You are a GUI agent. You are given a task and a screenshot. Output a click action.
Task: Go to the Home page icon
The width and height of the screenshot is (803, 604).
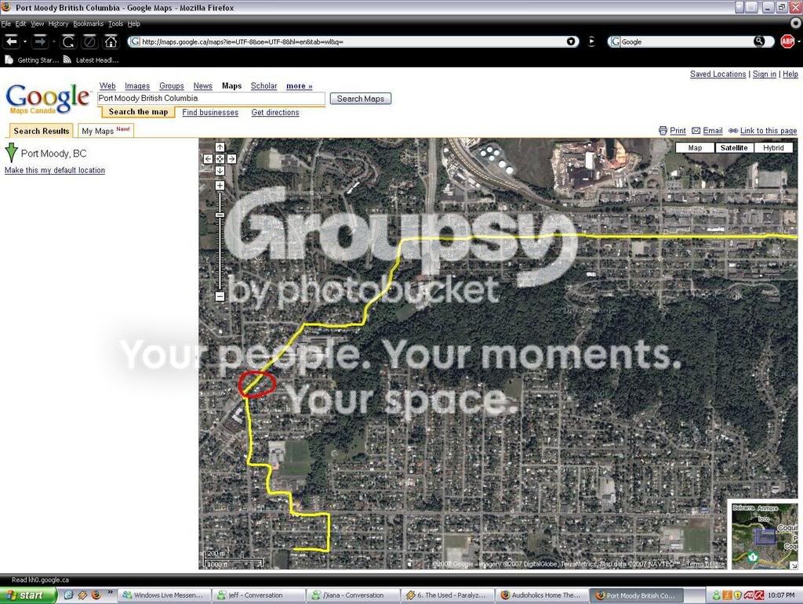coord(111,42)
